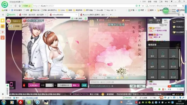Viewport: 187px width, 105px height.
Task: Click the 飞屏 button
Action: (x=133, y=86)
